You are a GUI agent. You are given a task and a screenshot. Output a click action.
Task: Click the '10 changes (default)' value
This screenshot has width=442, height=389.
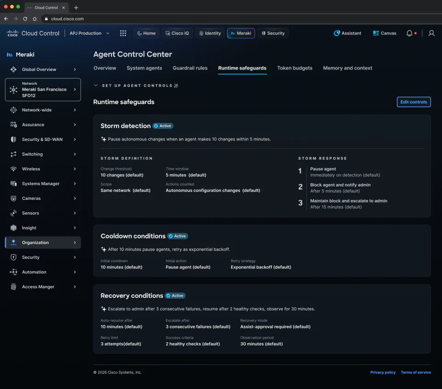(122, 175)
